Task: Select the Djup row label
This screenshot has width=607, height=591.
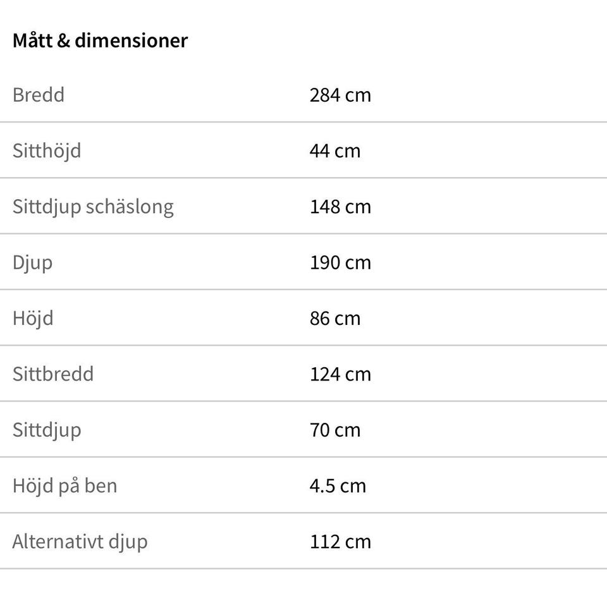Action: click(x=32, y=263)
